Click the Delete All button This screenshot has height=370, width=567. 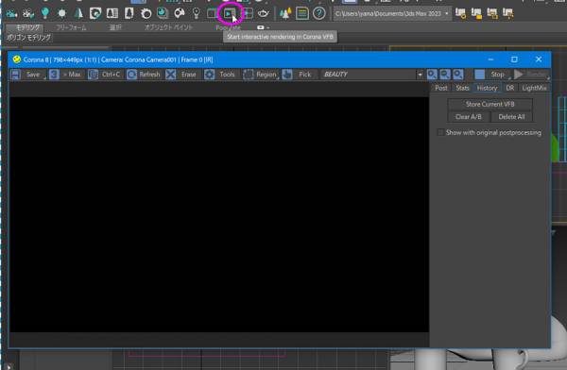(x=511, y=117)
